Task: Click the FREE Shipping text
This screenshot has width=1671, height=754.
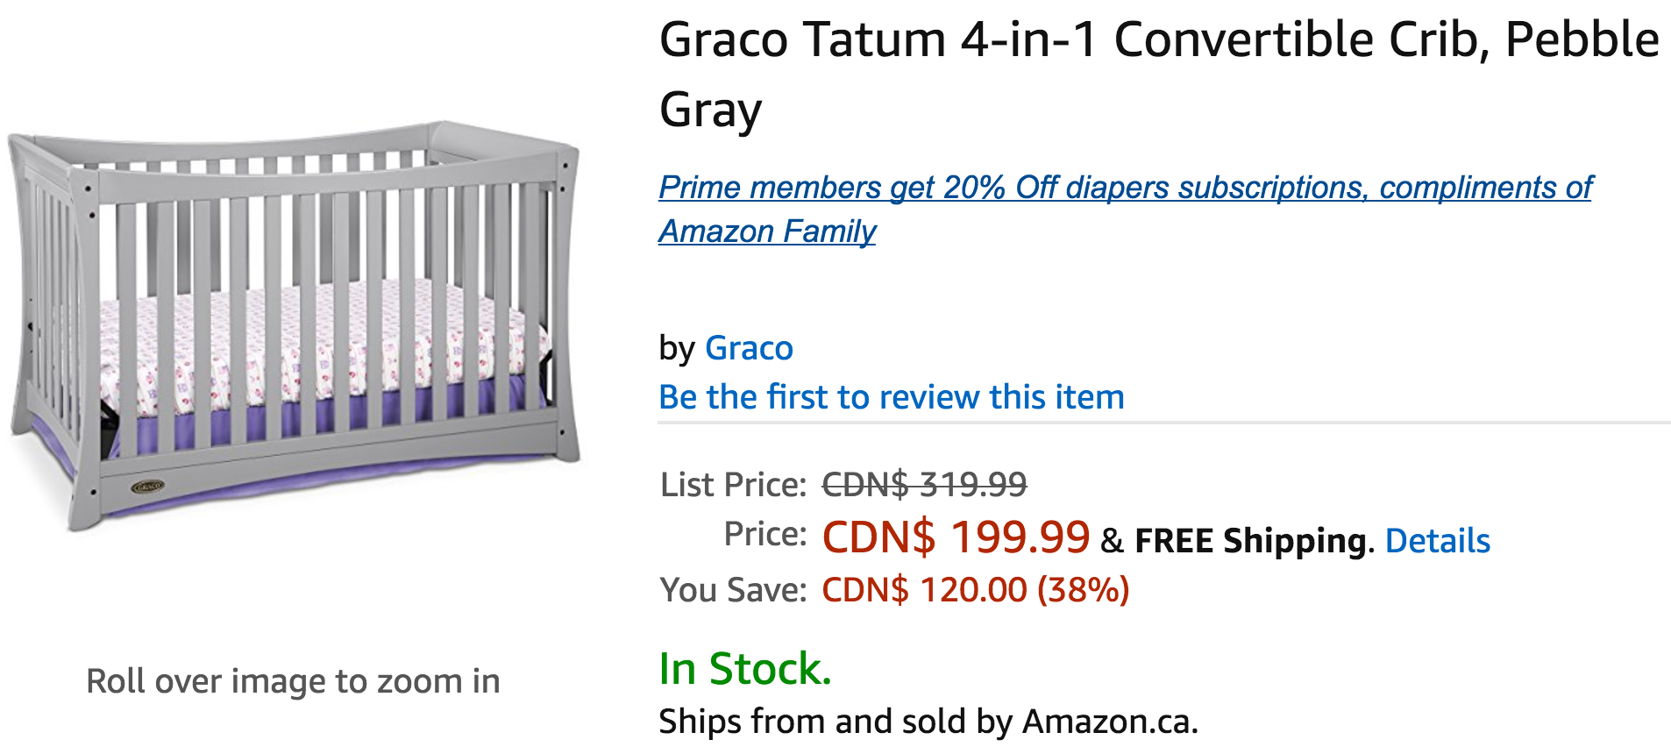Action: tap(1250, 541)
